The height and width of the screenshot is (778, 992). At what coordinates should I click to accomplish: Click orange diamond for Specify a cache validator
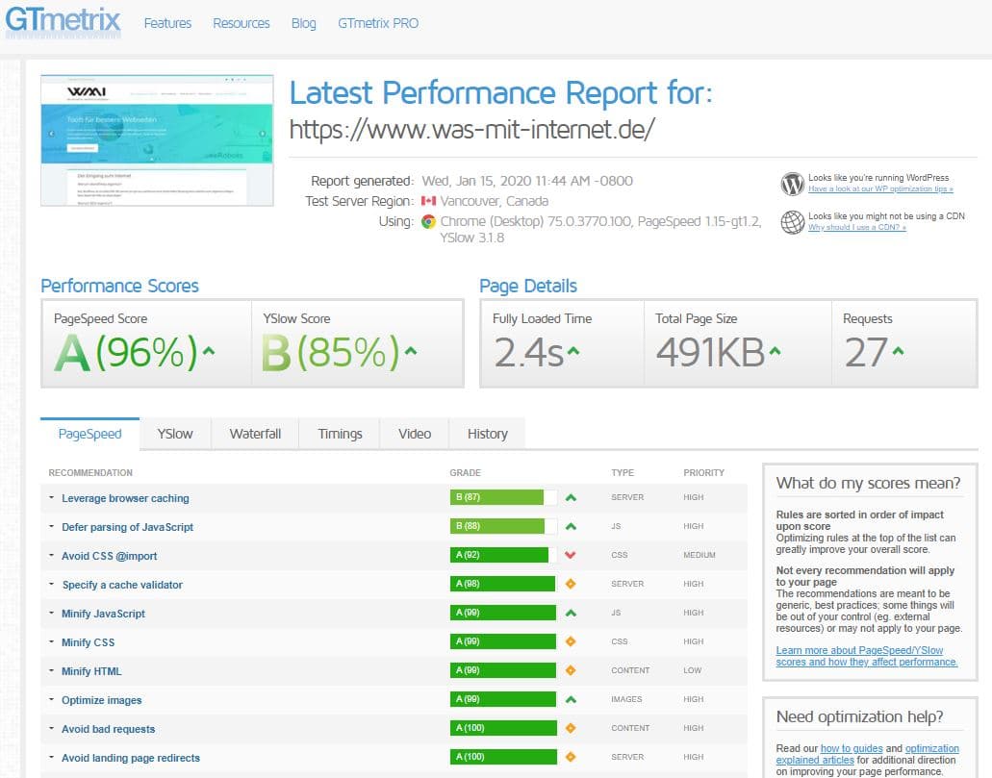pos(571,584)
